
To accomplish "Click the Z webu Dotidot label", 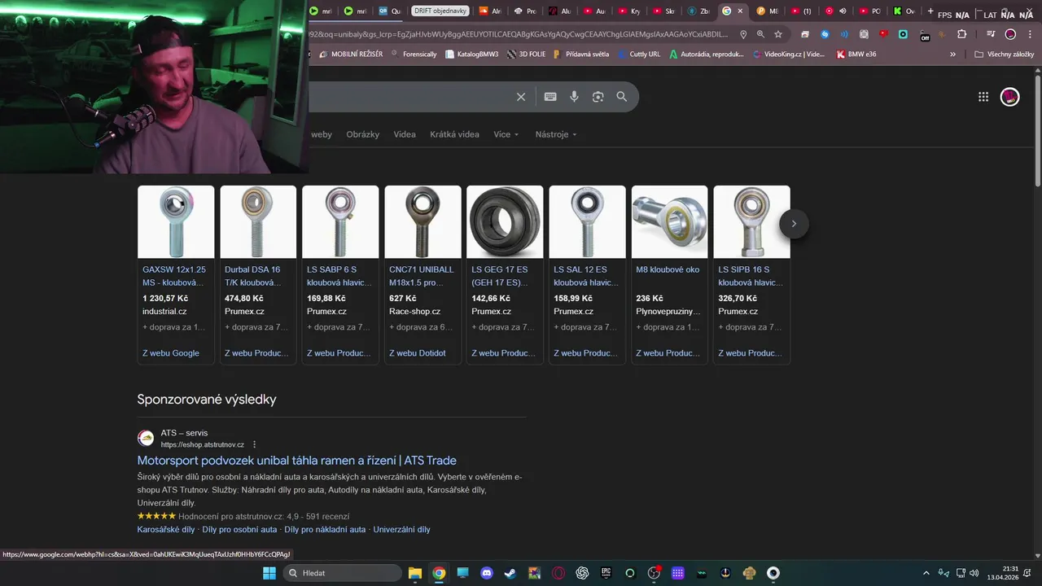I will (x=418, y=353).
